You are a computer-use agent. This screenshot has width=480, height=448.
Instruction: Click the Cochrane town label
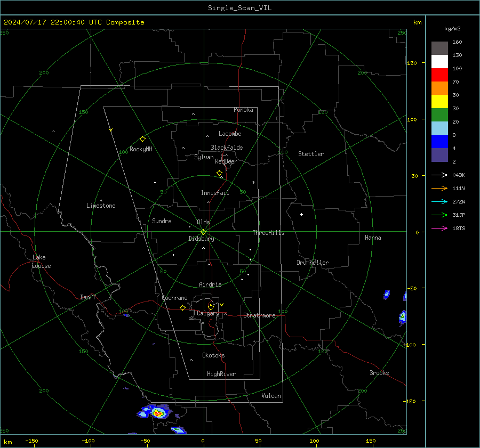(x=174, y=298)
